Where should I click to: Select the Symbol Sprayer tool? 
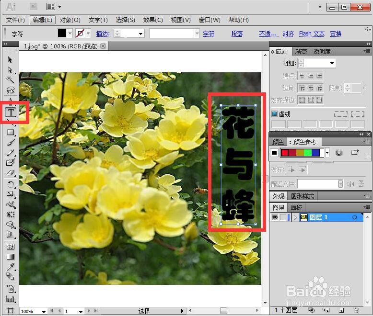click(x=11, y=289)
